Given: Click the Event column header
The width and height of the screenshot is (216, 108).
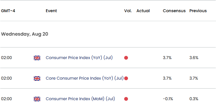Looking at the screenshot, I should click(x=51, y=11).
